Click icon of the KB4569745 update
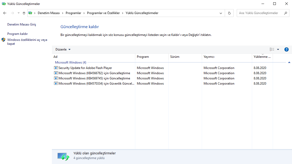 click(56, 78)
